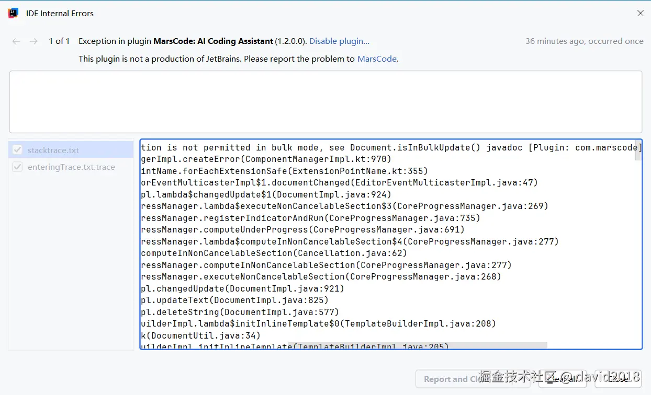Click the horizontal scrollbar of the stacktrace
651x395 pixels.
click(x=417, y=345)
